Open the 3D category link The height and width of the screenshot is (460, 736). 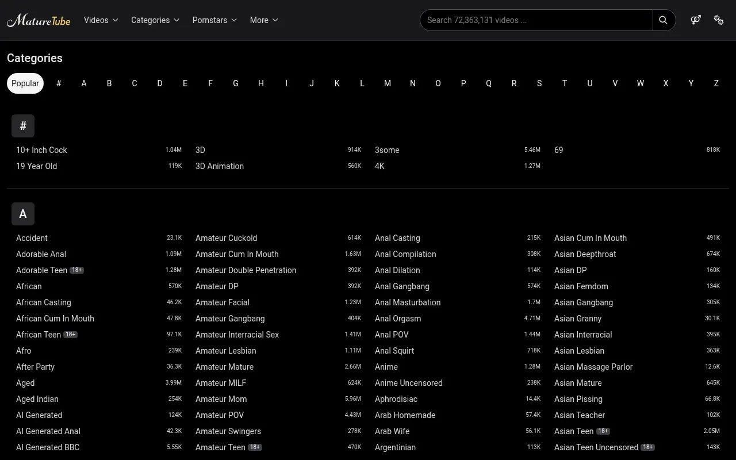point(200,150)
